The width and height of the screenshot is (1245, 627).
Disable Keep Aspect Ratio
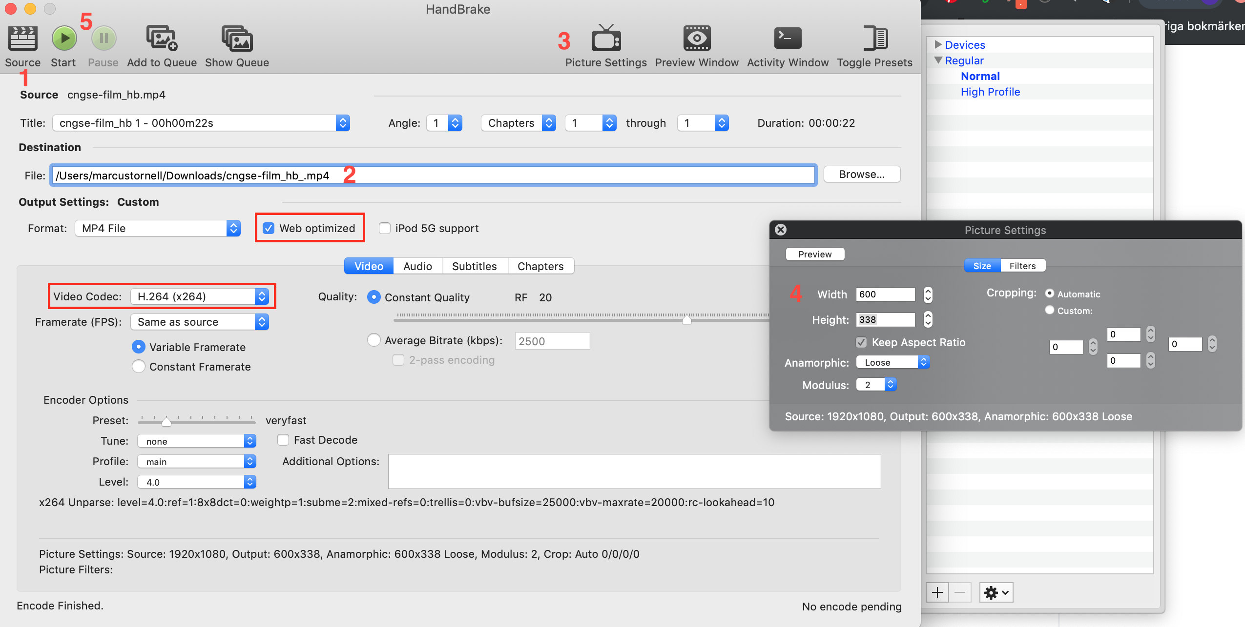click(x=862, y=342)
